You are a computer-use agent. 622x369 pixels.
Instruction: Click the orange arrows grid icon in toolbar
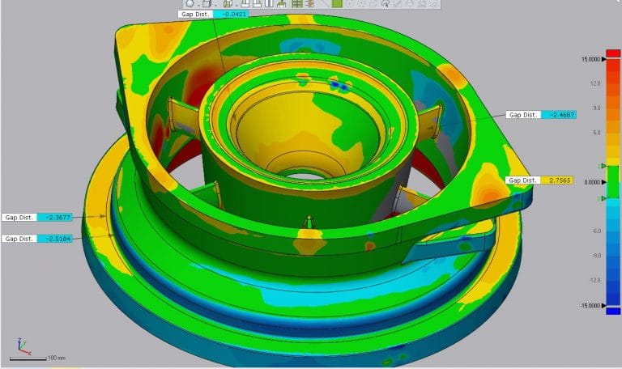point(309,3)
